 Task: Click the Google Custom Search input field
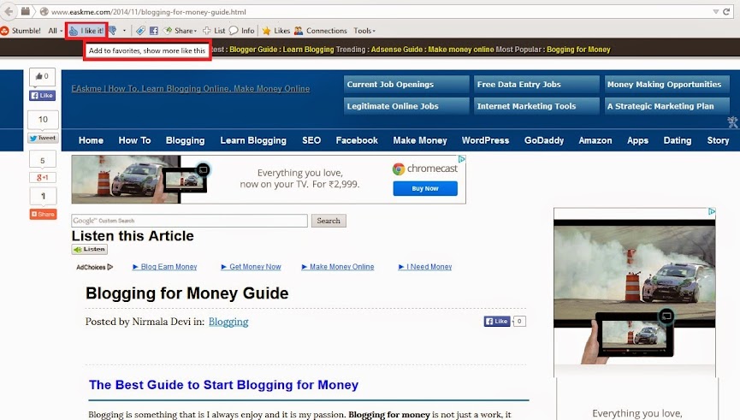[x=190, y=221]
